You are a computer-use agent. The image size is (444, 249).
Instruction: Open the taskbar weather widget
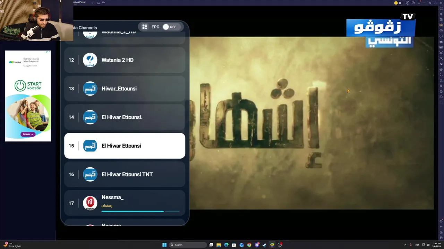click(x=12, y=245)
